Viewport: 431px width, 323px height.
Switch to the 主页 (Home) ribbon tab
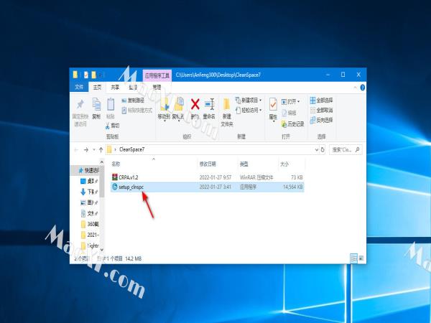(x=97, y=87)
